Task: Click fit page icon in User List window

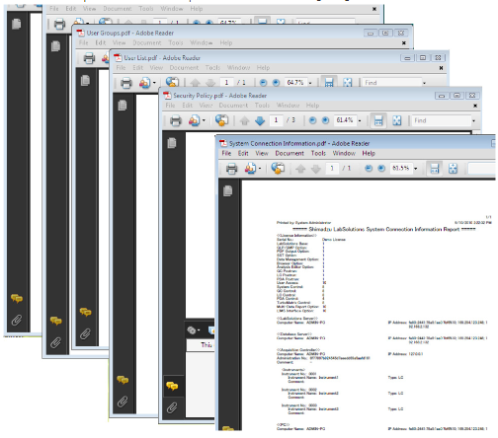Action: [x=348, y=83]
